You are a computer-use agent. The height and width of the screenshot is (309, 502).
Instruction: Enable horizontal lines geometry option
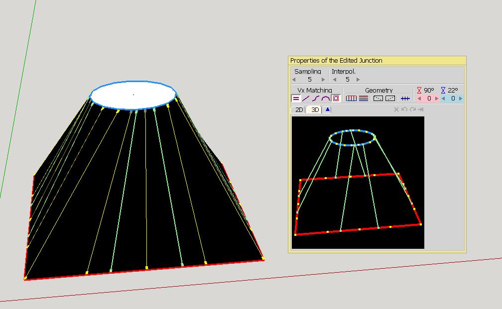(364, 99)
